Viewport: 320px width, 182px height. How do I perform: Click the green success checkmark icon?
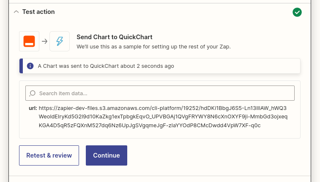pyautogui.click(x=297, y=12)
